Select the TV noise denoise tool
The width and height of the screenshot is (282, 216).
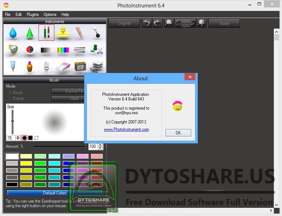coord(80,66)
